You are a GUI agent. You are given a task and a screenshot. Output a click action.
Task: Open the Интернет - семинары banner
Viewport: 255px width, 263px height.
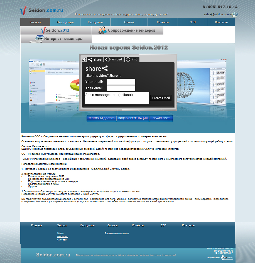pyautogui.click(x=56, y=39)
